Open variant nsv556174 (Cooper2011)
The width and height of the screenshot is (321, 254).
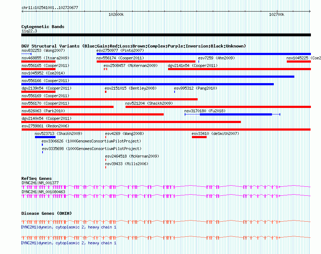pyautogui.click(x=120, y=58)
